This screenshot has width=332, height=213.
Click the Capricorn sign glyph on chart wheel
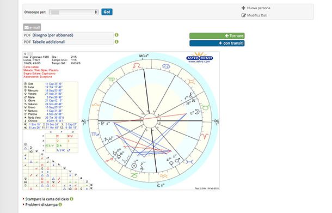[134, 175]
